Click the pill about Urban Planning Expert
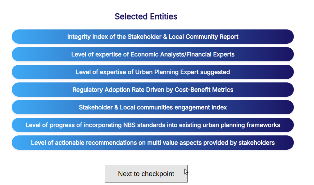Screen dimensions: 314x185 (x=153, y=72)
